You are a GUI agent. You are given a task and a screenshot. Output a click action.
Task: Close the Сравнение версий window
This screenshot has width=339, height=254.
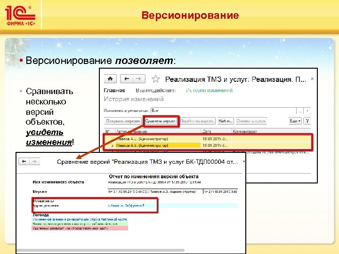(244, 161)
